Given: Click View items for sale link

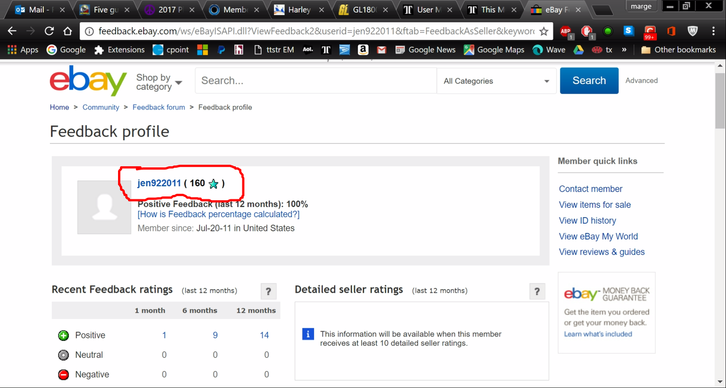Looking at the screenshot, I should (595, 205).
